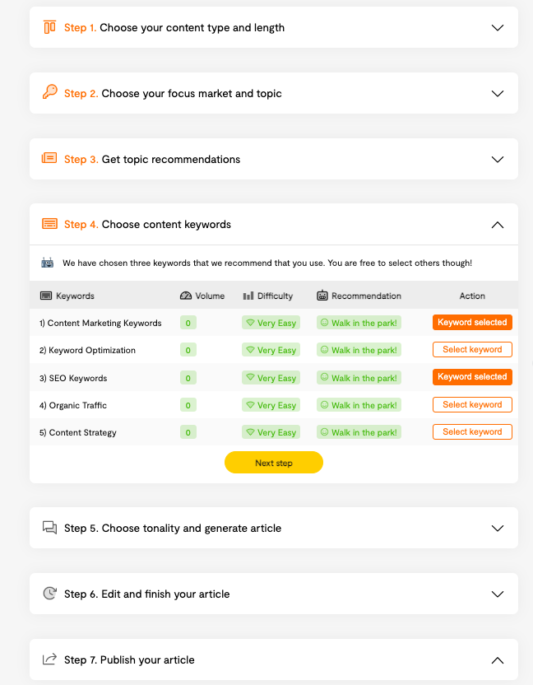The image size is (533, 685).
Task: Open Step 6 Edit and finish header
Action: pyautogui.click(x=274, y=594)
